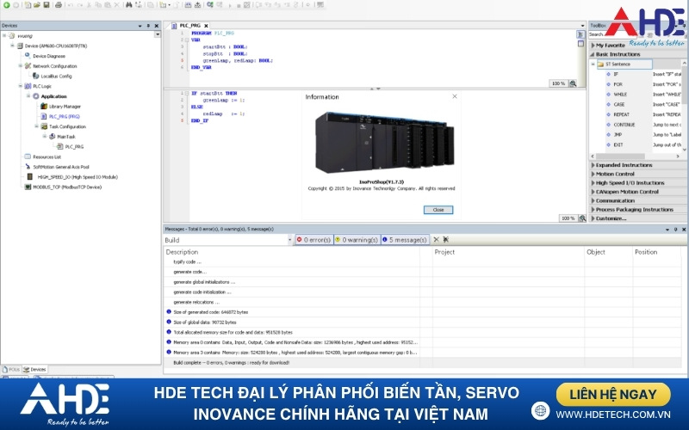Toggle the 5 message(s) filter
The height and width of the screenshot is (430, 689).
pos(405,240)
